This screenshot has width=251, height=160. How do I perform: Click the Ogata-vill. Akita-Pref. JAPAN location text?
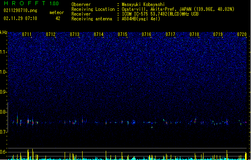coord(178,9)
